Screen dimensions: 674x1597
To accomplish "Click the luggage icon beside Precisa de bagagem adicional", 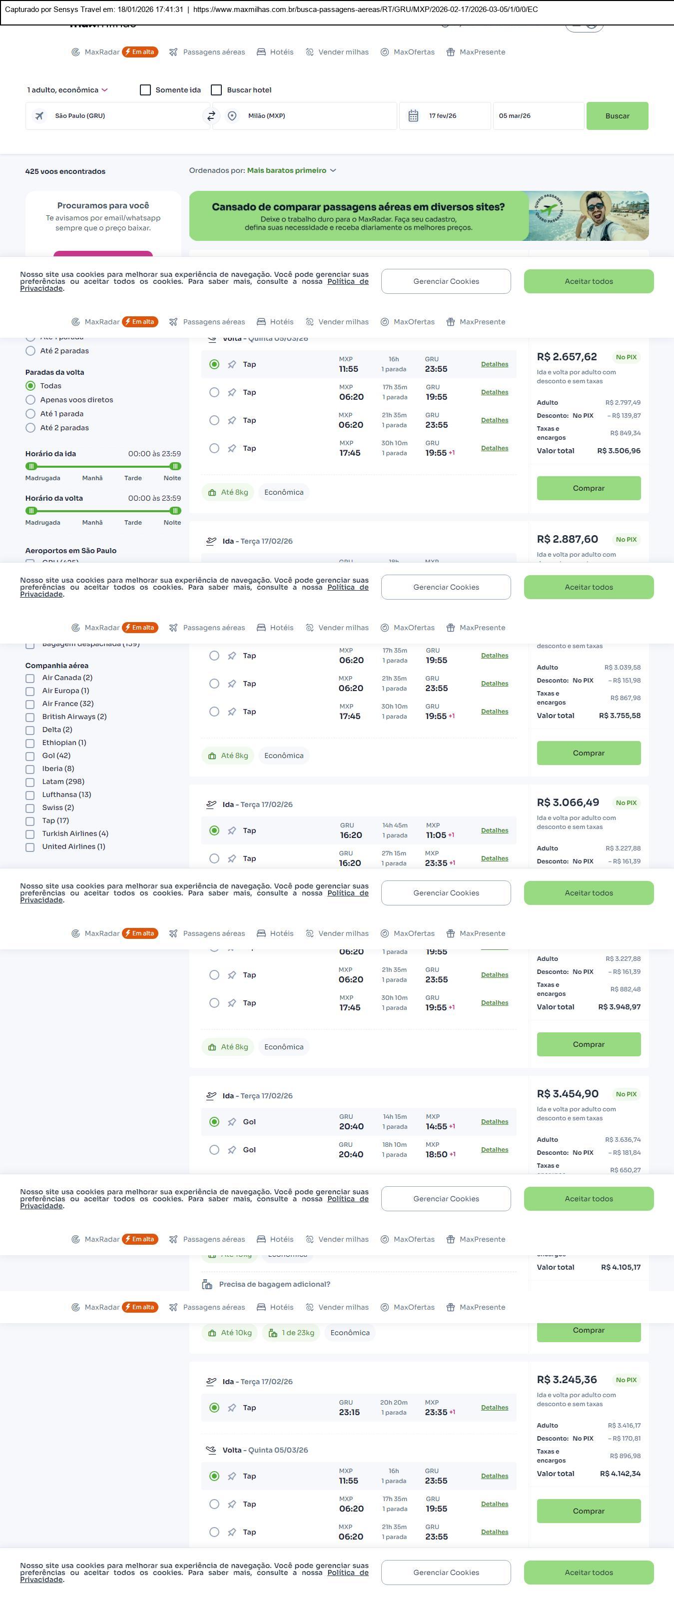I will (x=207, y=1284).
